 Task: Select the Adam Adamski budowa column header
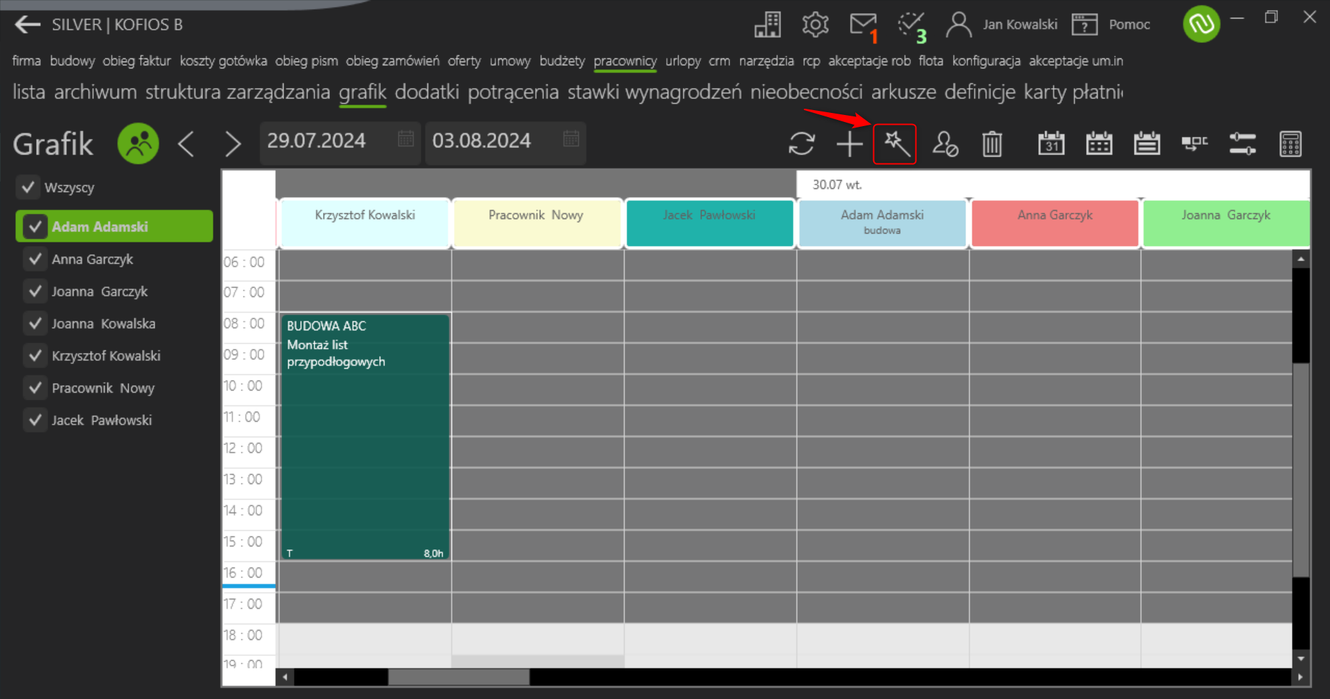[x=882, y=223]
